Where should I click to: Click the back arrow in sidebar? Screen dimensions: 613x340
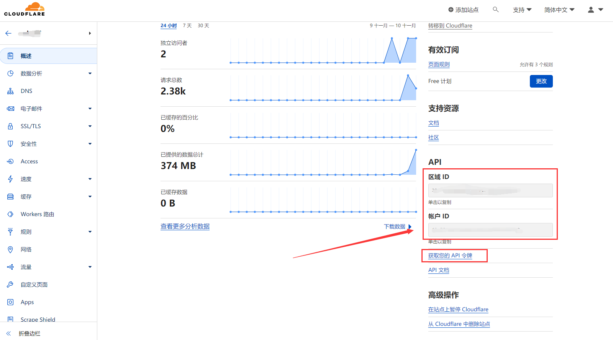click(8, 33)
